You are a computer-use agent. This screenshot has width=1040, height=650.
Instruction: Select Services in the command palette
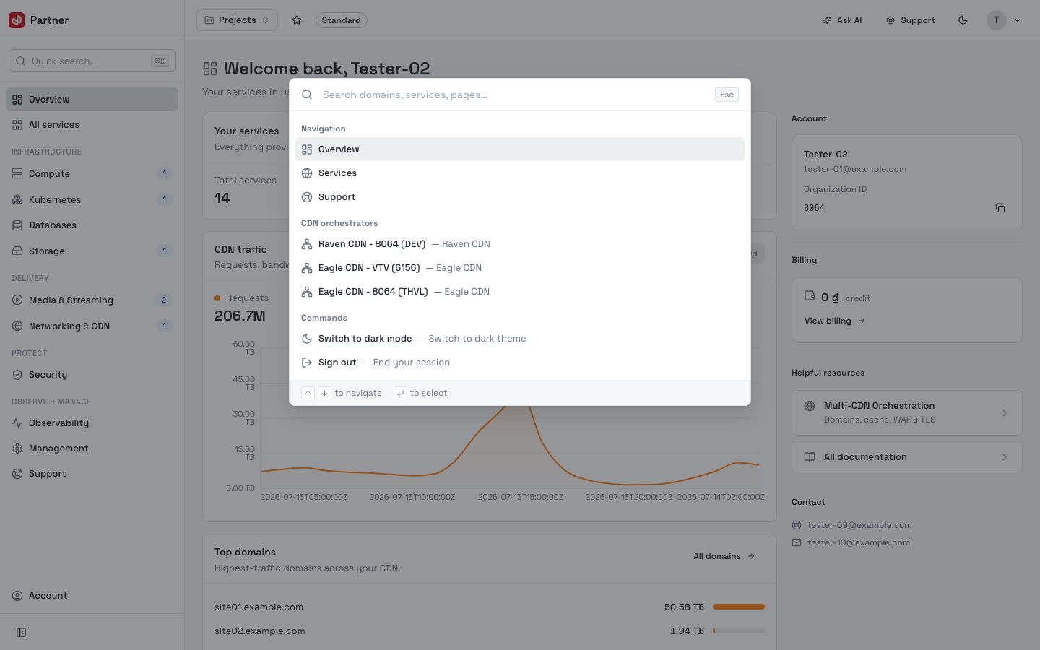pos(520,173)
